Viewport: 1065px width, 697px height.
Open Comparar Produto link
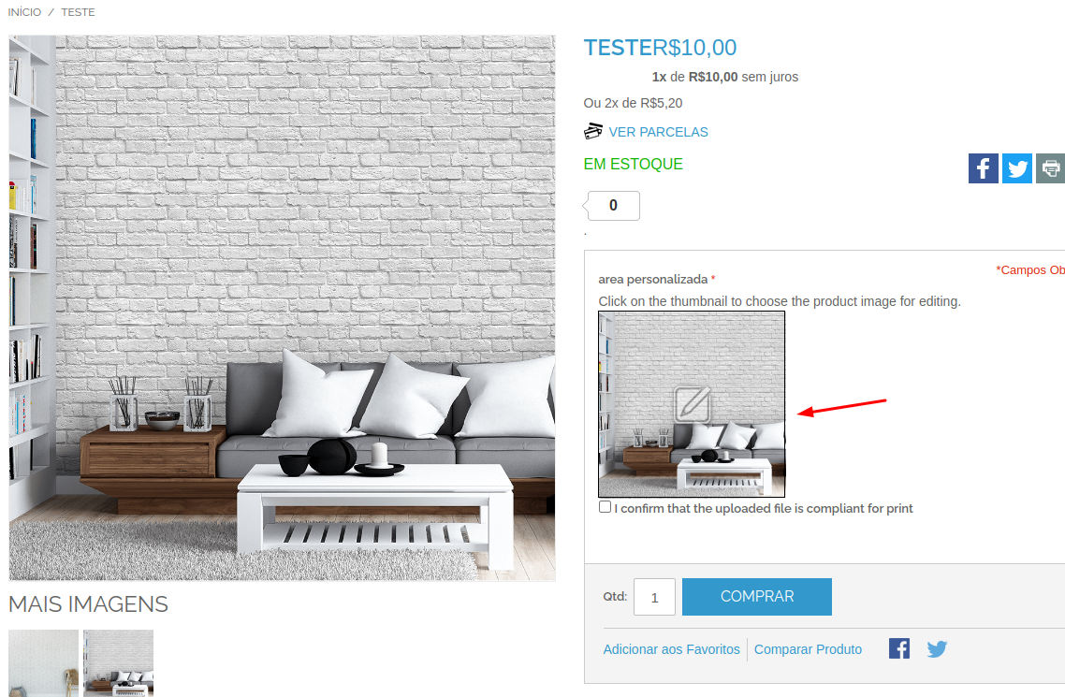pyautogui.click(x=808, y=649)
